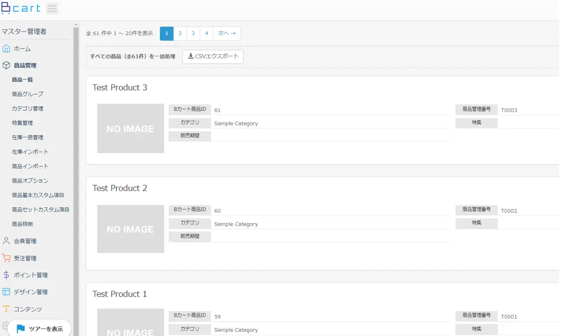The width and height of the screenshot is (564, 336).
Task: Click the Bカート商品ID label in Test Product 2
Action: [190, 210]
